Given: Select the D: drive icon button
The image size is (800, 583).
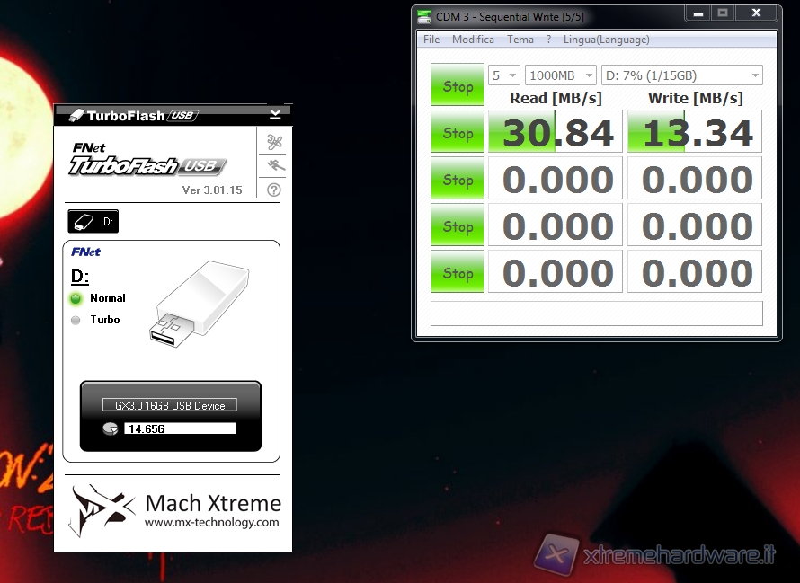Looking at the screenshot, I should tap(93, 221).
